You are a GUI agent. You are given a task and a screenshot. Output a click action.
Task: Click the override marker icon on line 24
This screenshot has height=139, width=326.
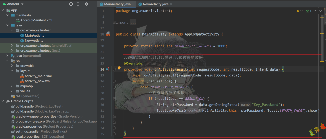coord(107,69)
